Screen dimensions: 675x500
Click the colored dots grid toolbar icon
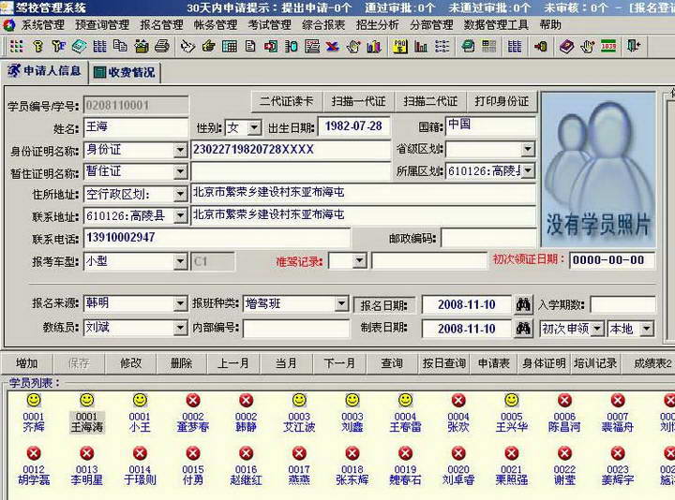(x=16, y=46)
